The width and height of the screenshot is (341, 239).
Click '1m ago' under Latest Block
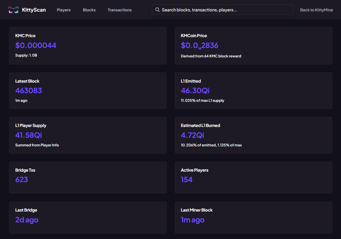click(x=21, y=100)
